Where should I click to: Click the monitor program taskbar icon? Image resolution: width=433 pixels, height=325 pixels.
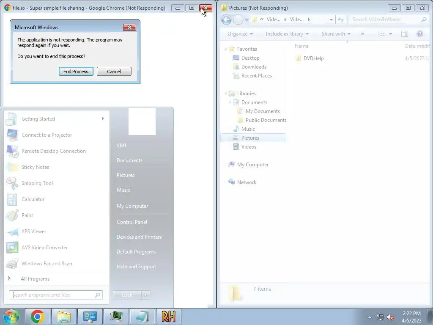point(116,317)
